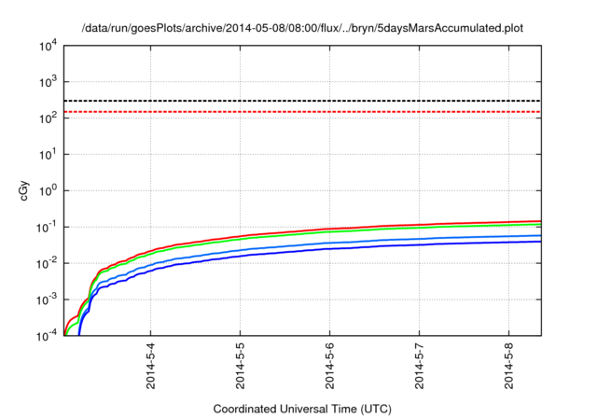Click the 10^0 y-axis tick label
Image resolution: width=597 pixels, height=418 pixels.
coord(48,190)
